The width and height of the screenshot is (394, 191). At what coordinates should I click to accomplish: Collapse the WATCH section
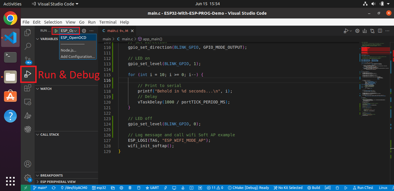click(x=66, y=89)
